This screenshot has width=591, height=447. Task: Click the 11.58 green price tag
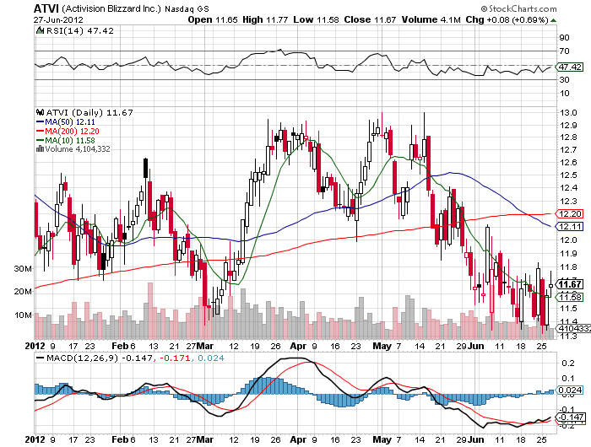[570, 298]
